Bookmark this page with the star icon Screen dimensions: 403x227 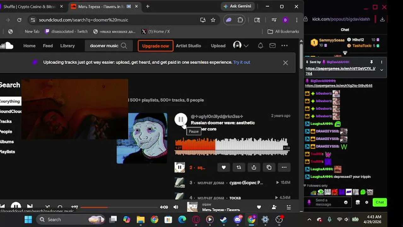(x=213, y=20)
